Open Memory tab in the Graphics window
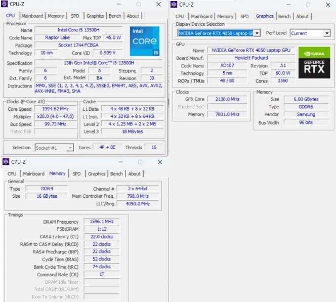336x302 pixels. (225, 16)
